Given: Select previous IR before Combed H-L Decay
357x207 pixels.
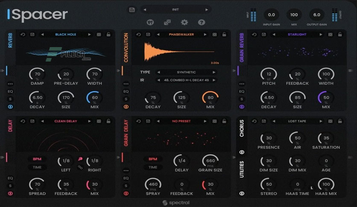Looking at the screenshot, I should coord(159,80).
